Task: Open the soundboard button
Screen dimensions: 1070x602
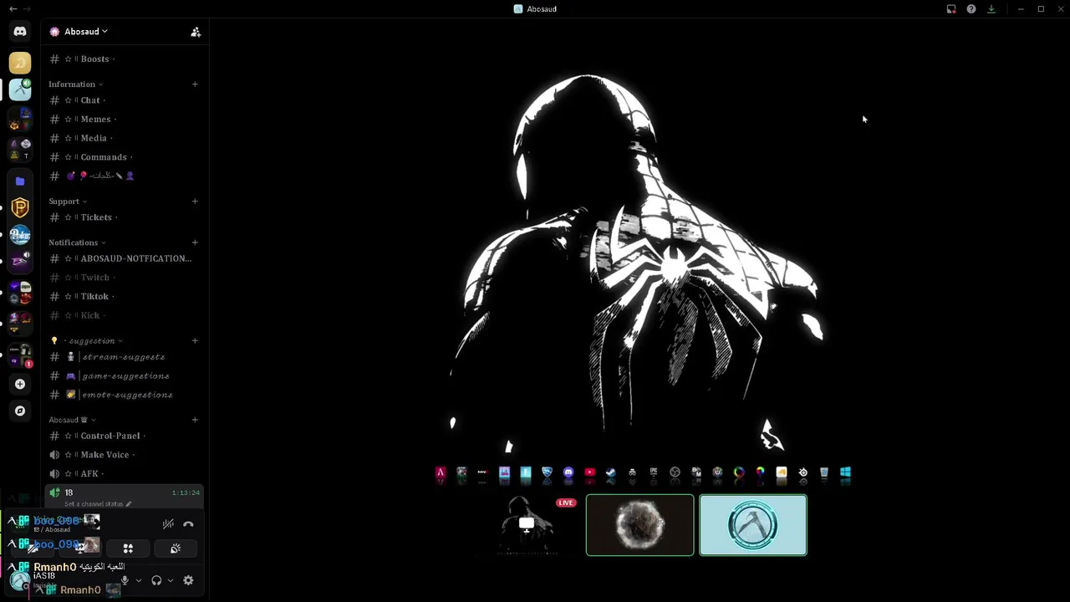Action: [176, 548]
